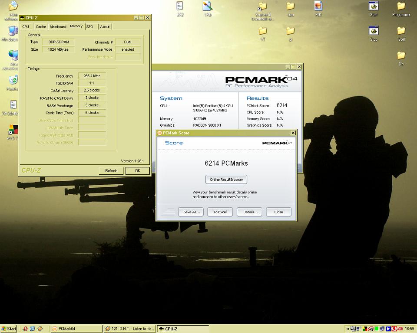Click the RADEON 9800 XT graphics text
Screen dimensions: 417x333
point(207,125)
